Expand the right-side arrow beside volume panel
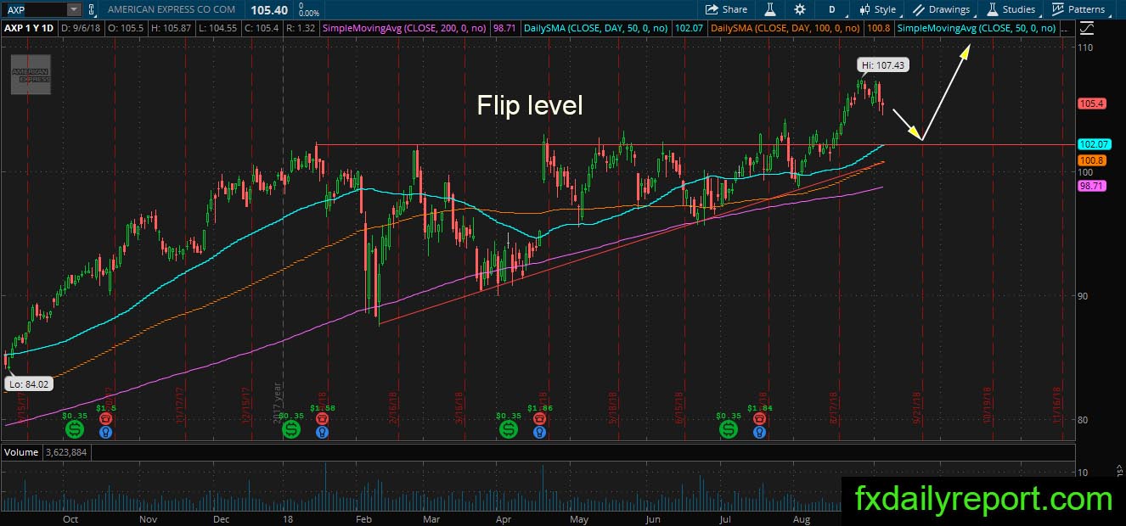This screenshot has height=526, width=1126. click(x=1119, y=469)
